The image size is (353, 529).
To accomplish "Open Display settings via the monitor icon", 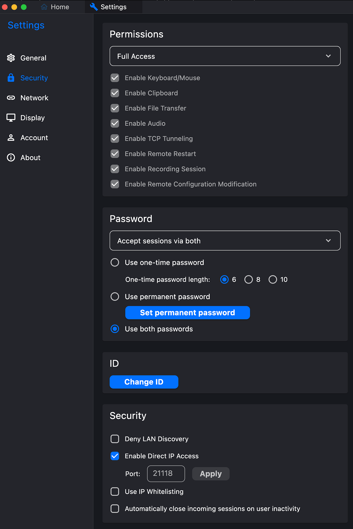I will pyautogui.click(x=11, y=118).
